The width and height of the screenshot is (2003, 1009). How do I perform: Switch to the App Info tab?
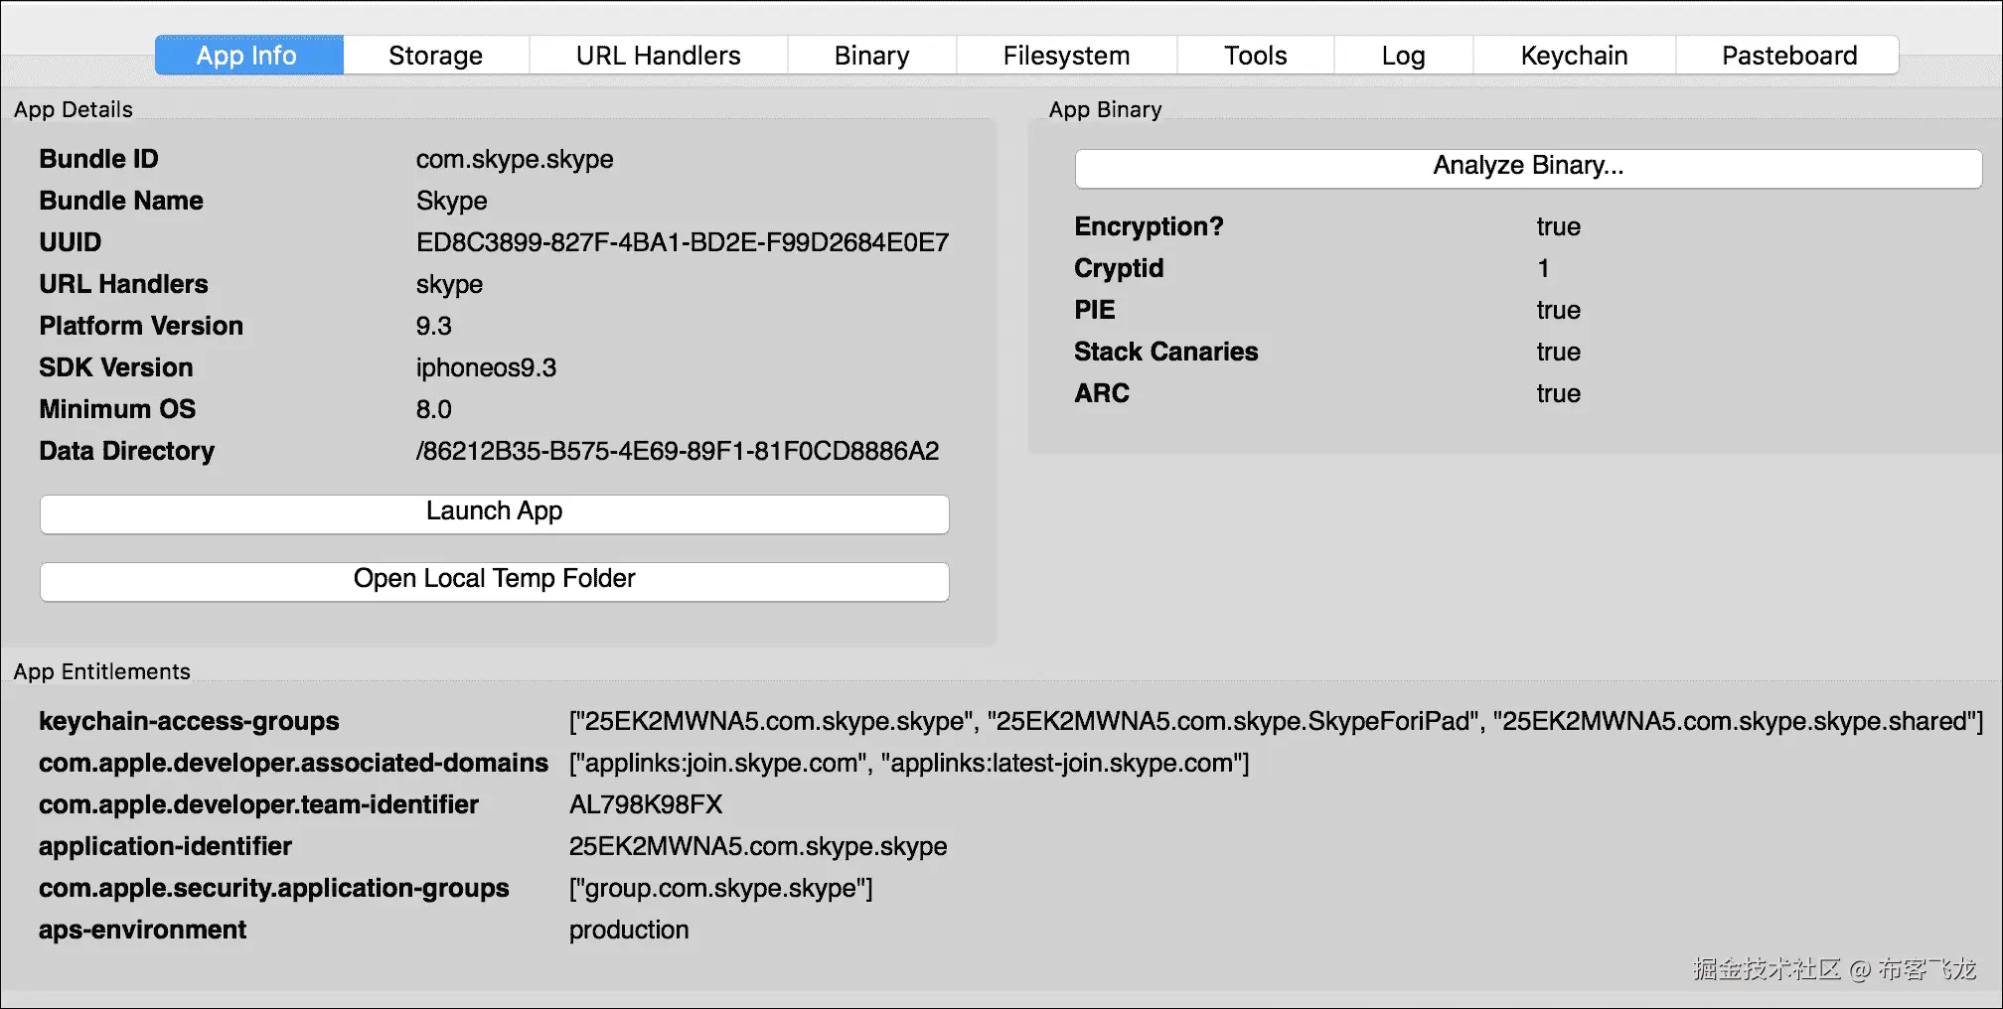point(247,56)
